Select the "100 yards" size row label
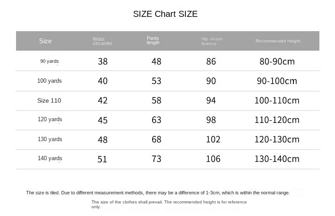This screenshot has width=335, height=216. pos(49,81)
